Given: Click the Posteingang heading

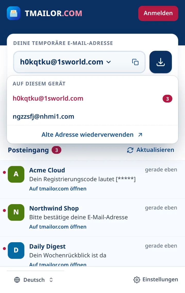Looking at the screenshot, I should tap(28, 150).
